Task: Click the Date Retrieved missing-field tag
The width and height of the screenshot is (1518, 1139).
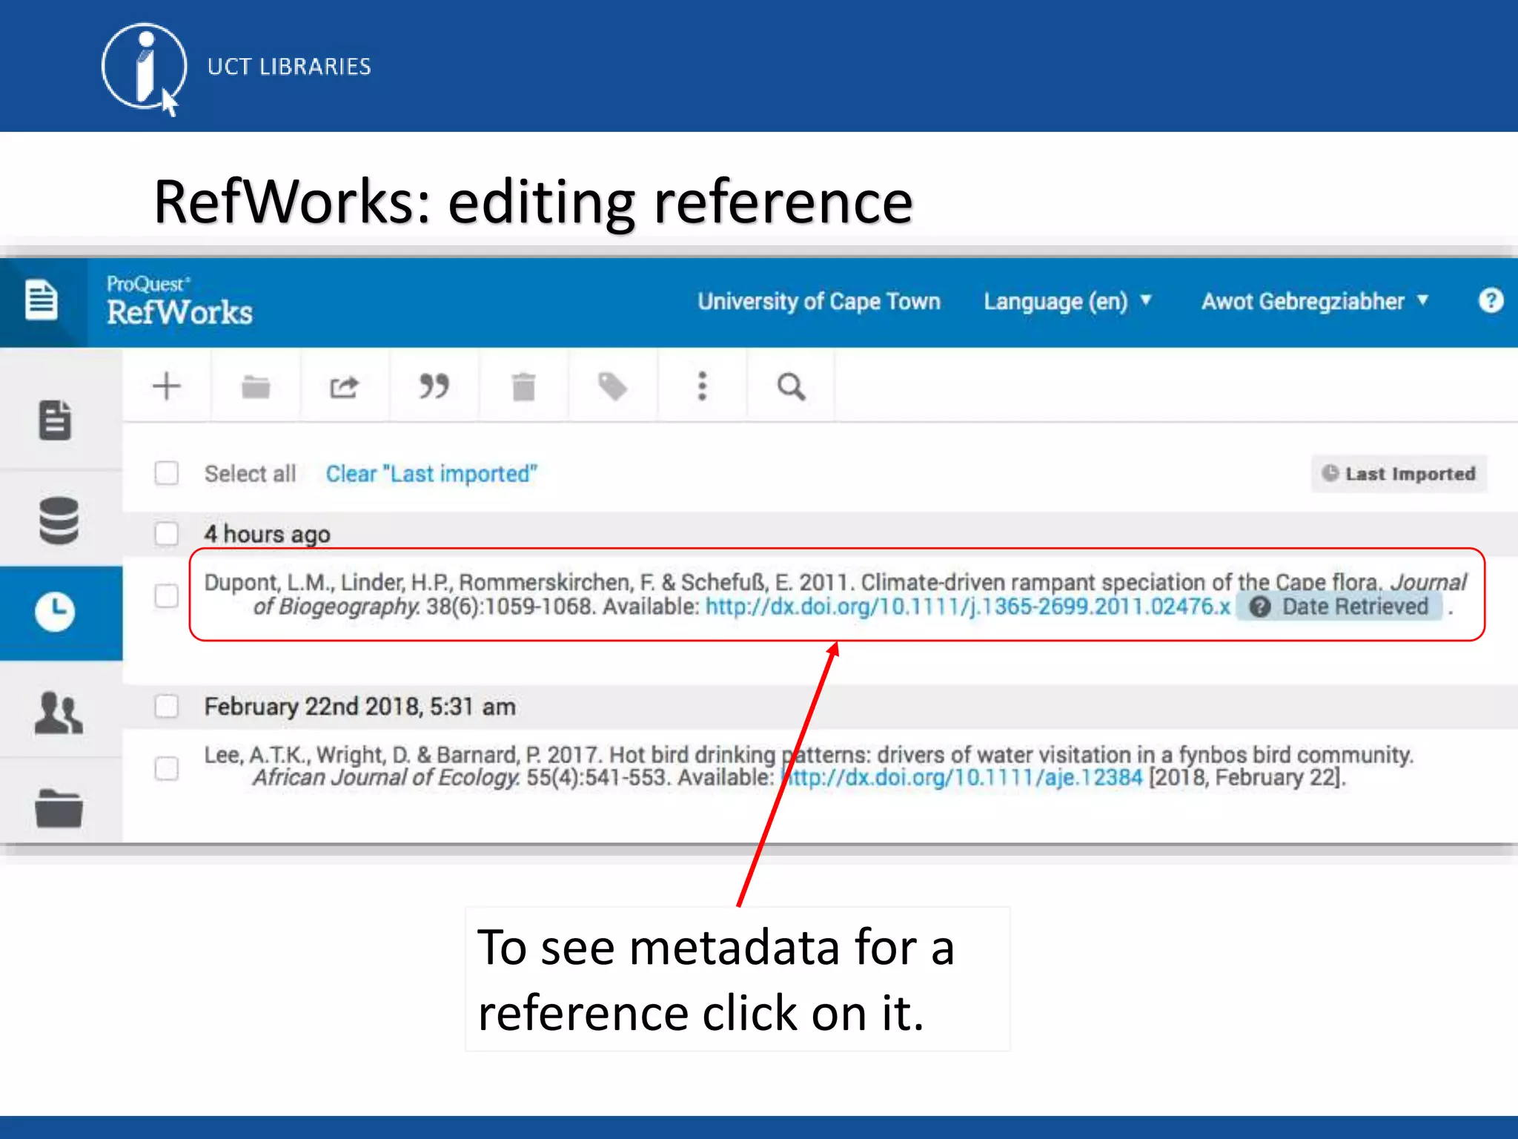Action: pos(1339,607)
